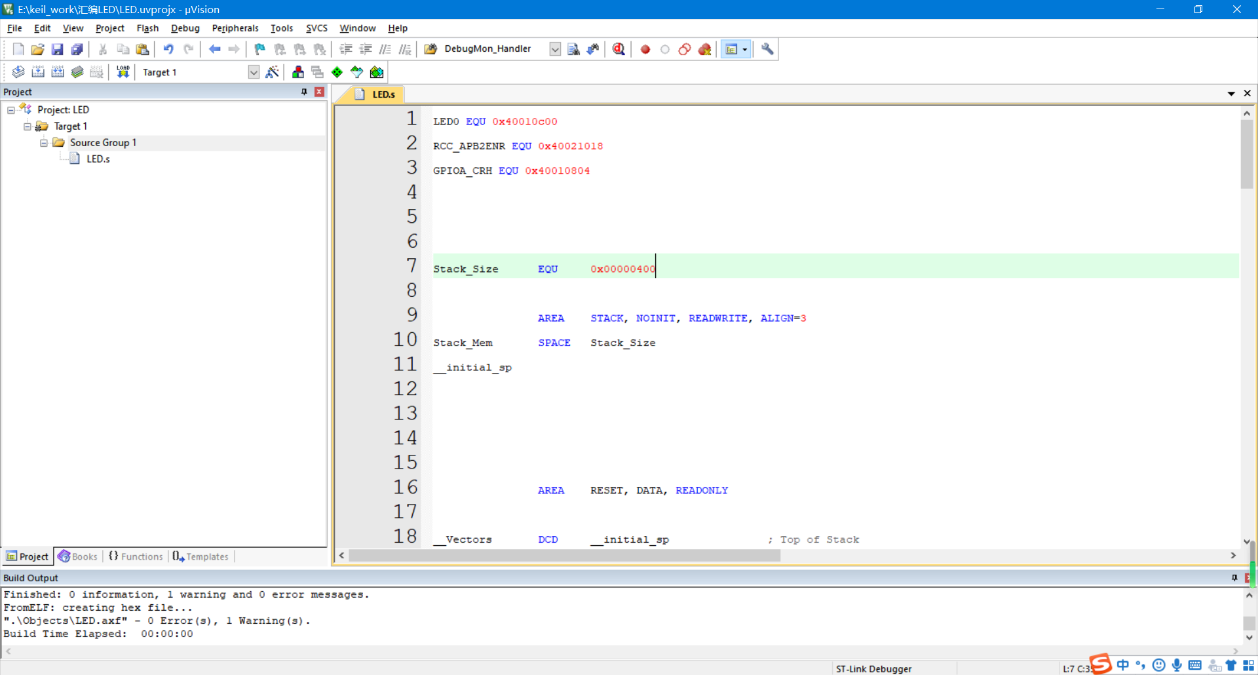Open the window layout dropdown arrow

click(745, 49)
